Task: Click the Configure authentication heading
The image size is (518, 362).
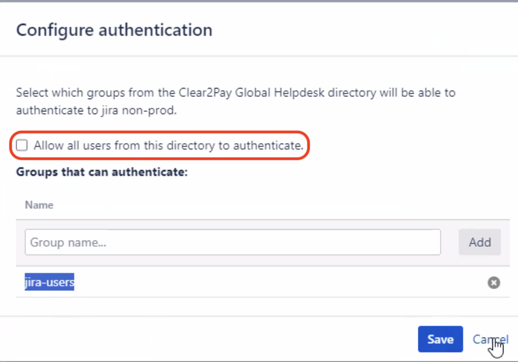Action: coord(114,30)
